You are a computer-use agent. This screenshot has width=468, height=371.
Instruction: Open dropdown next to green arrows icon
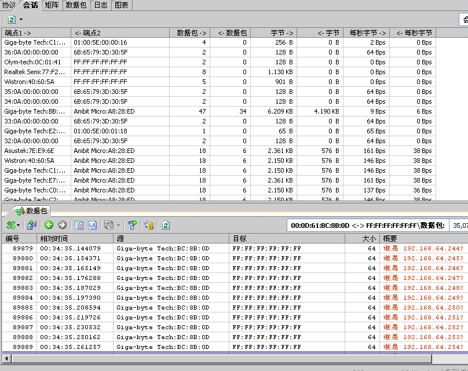tap(19, 225)
